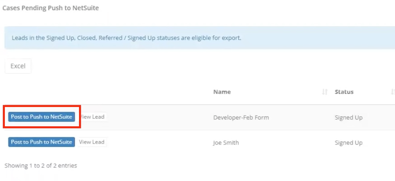Post Joe Smith lead to NetSuite
This screenshot has height=181, width=395.
(42, 142)
